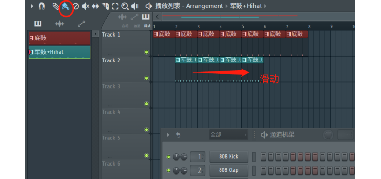Toggle fifth step of 808 Kick
The image size is (381, 179).
(293, 157)
